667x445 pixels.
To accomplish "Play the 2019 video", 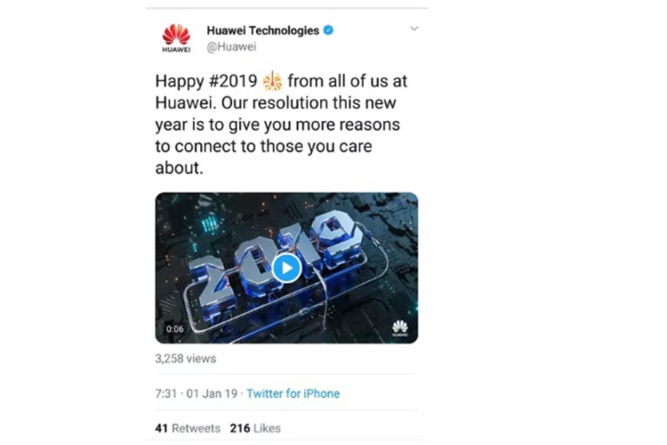I will pyautogui.click(x=287, y=268).
